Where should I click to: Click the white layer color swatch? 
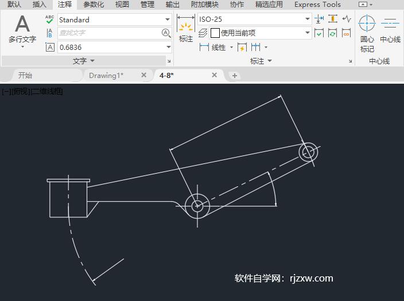coord(215,33)
